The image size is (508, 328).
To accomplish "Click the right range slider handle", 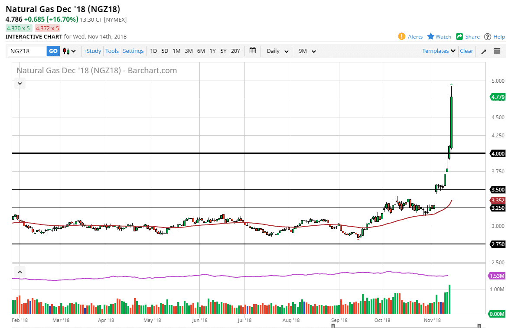I will (479, 326).
